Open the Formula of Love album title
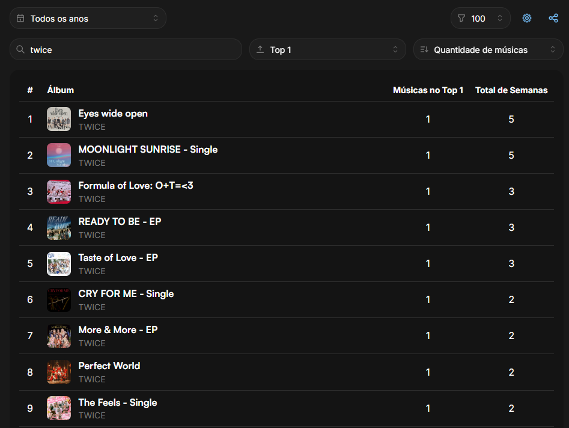The height and width of the screenshot is (428, 569). point(136,186)
